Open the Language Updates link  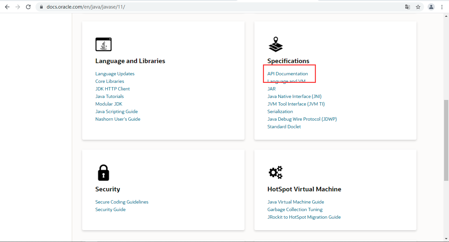click(115, 74)
